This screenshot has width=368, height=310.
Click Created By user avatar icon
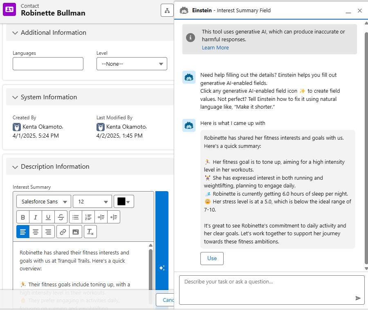17,127
